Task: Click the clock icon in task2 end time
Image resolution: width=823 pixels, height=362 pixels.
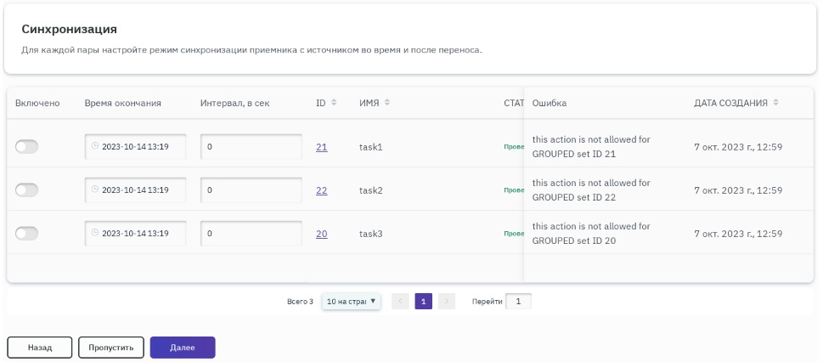Action: [95, 189]
